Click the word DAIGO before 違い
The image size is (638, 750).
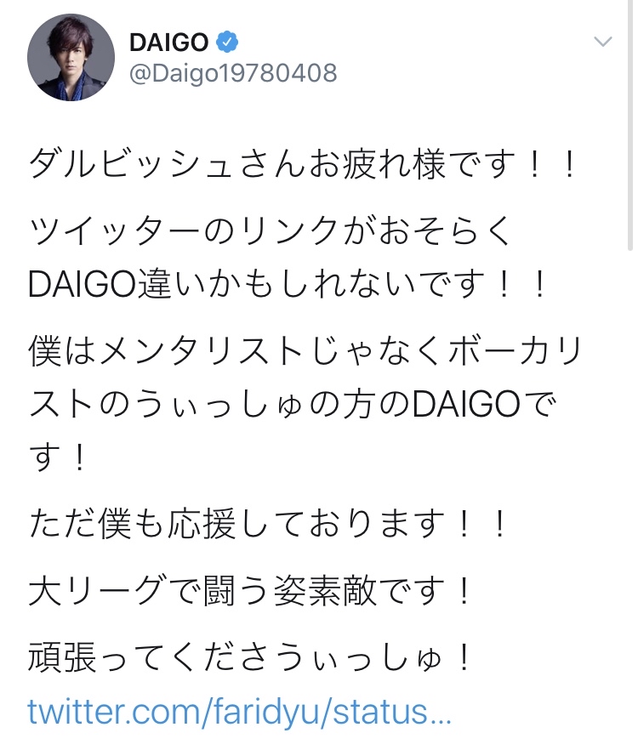coord(83,285)
